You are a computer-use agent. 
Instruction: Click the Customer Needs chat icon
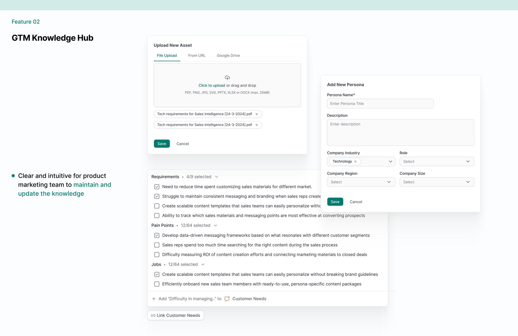point(227,299)
